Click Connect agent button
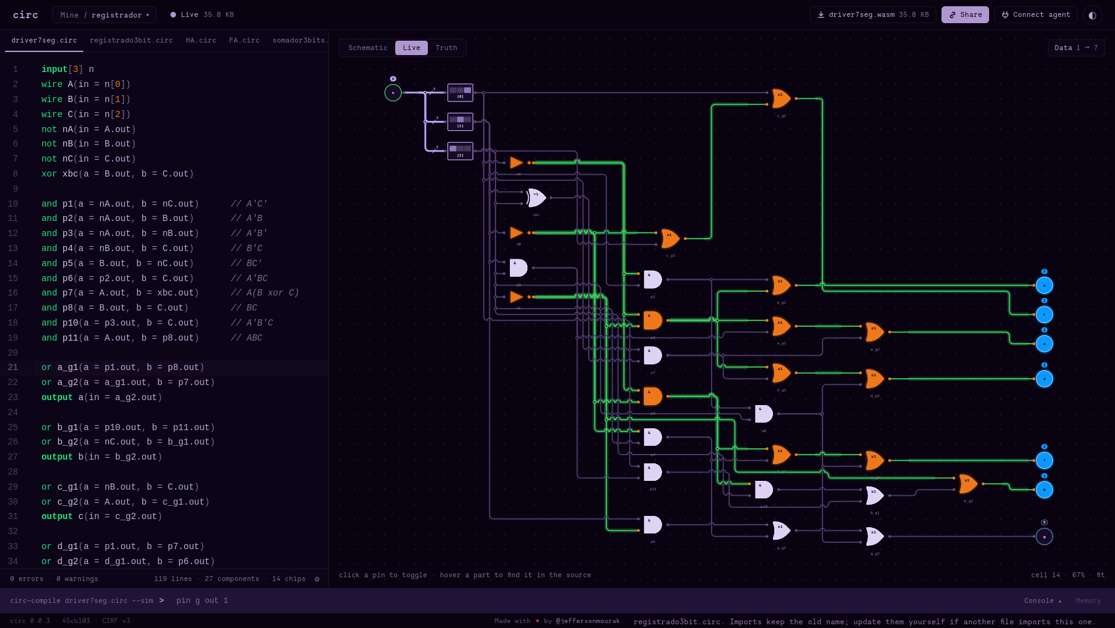Screen dimensions: 1115x628 [1035, 15]
